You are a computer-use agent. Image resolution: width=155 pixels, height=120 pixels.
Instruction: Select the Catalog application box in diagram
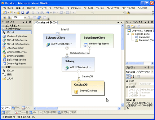78,64
